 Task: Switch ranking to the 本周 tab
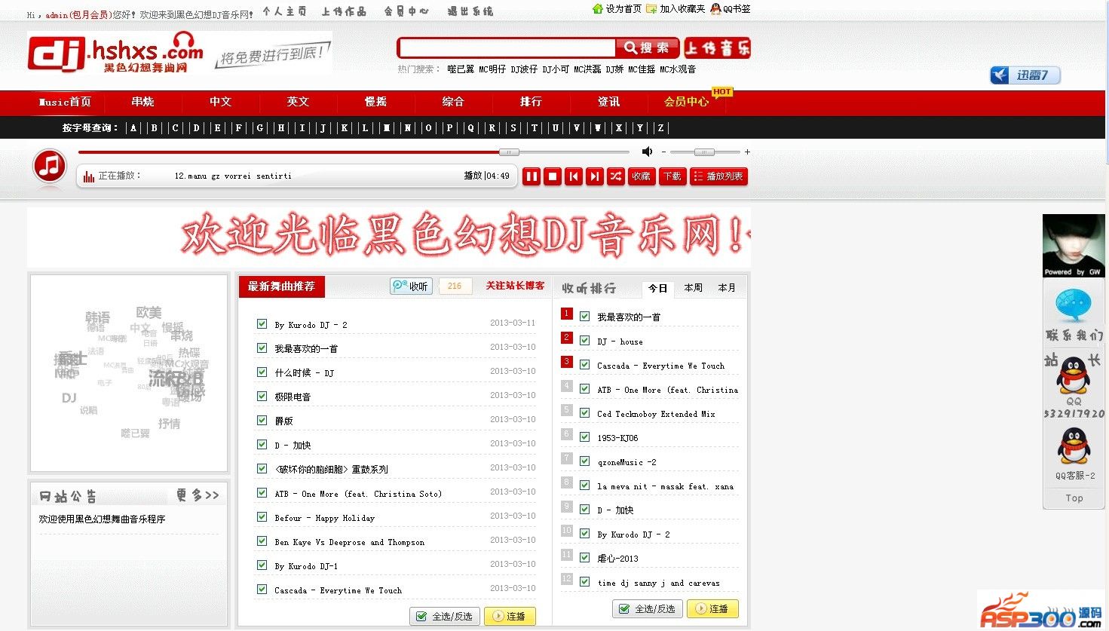point(693,288)
